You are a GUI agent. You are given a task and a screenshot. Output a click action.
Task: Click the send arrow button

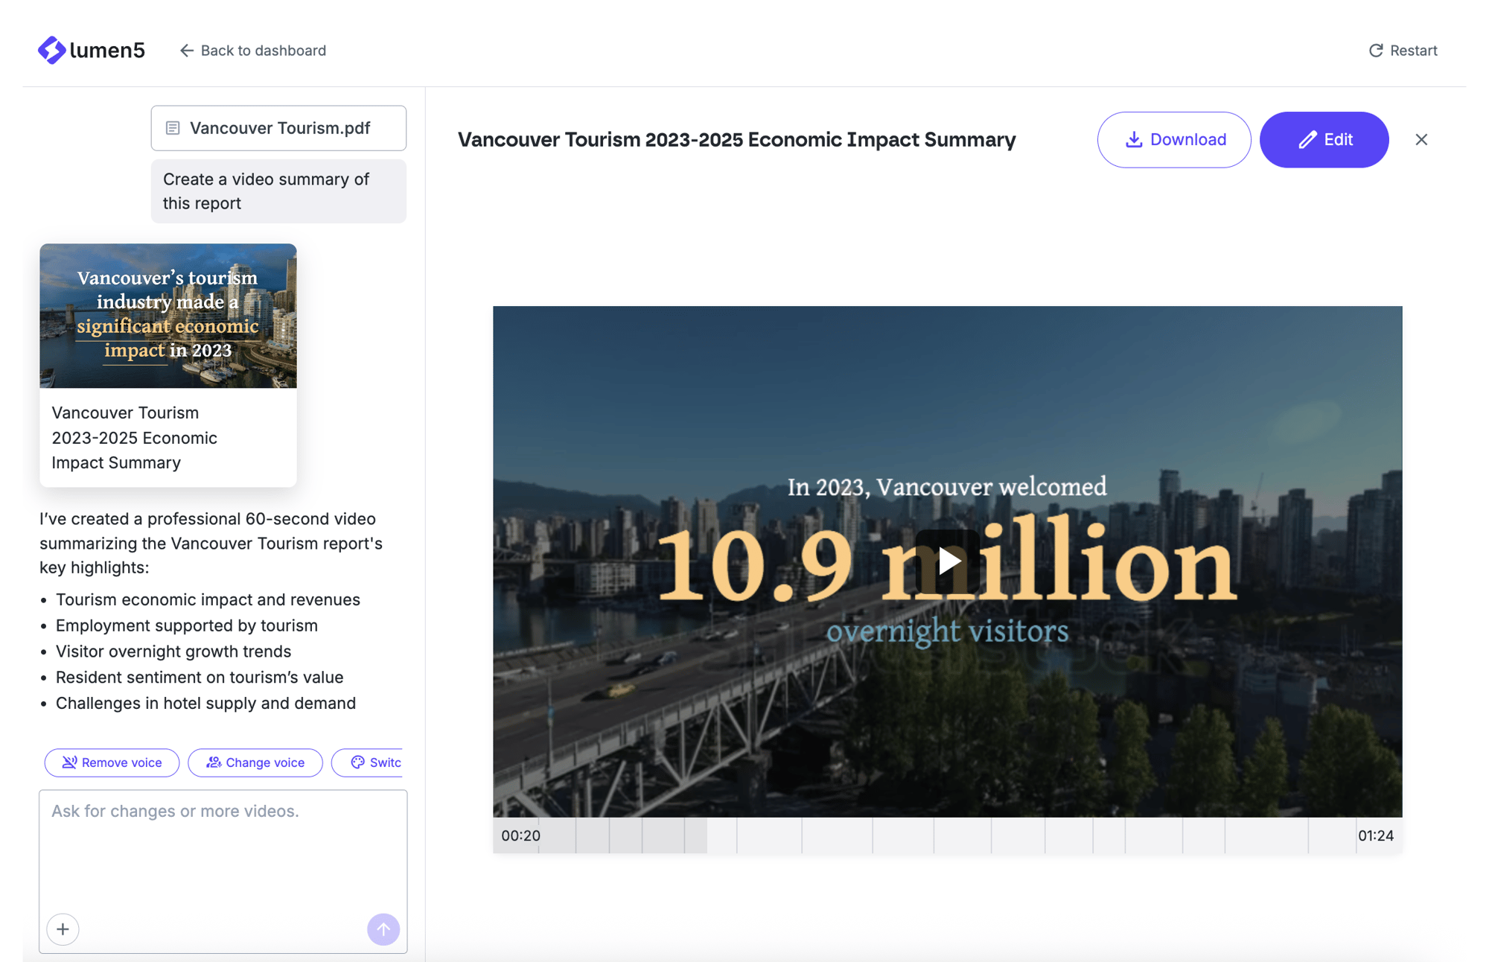383,928
